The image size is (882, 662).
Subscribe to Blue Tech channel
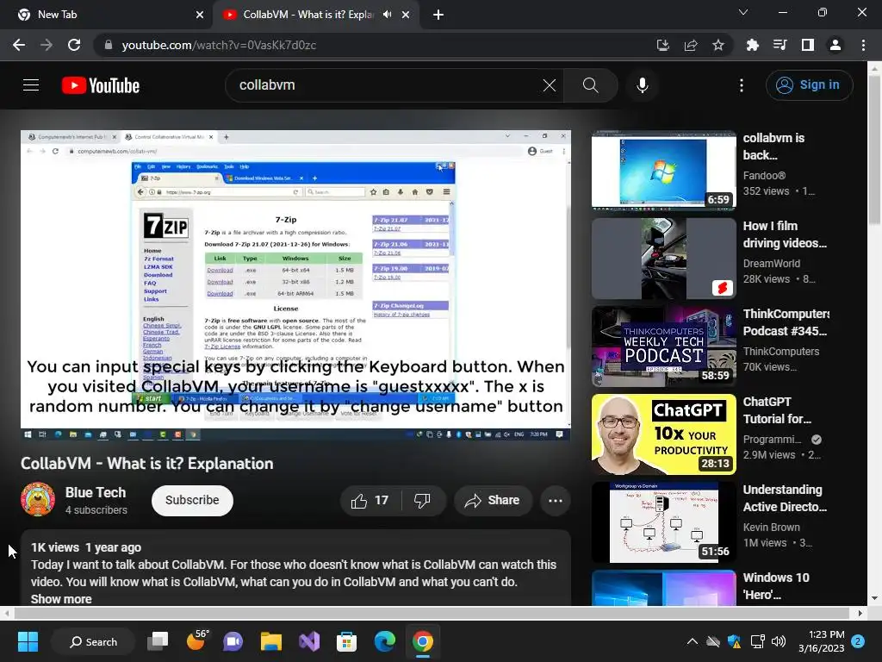pyautogui.click(x=192, y=501)
